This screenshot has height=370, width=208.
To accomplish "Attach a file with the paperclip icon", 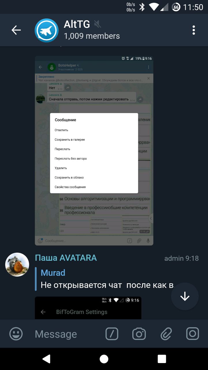I will pyautogui.click(x=166, y=334).
